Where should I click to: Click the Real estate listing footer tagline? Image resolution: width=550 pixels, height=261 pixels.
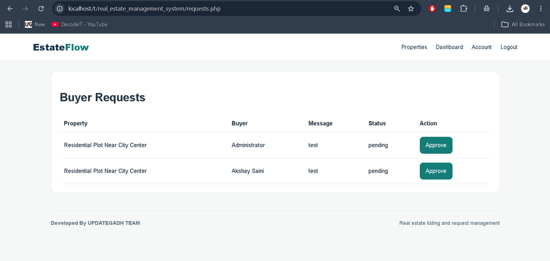pos(450,223)
